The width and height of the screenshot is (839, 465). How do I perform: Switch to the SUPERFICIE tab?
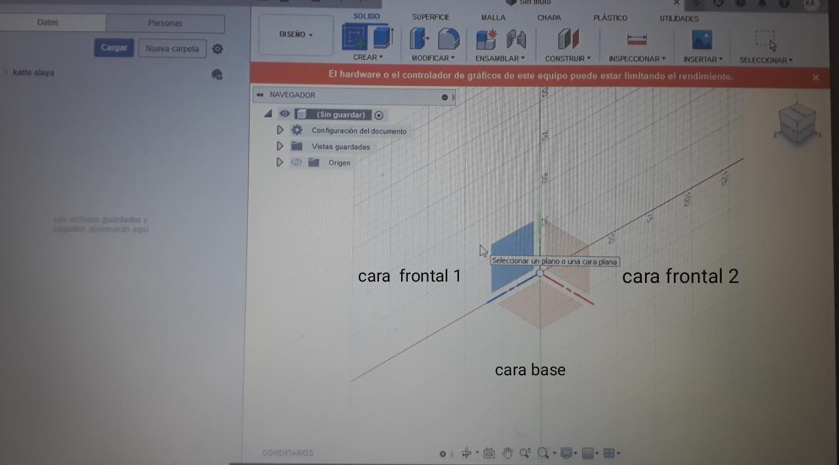point(431,17)
